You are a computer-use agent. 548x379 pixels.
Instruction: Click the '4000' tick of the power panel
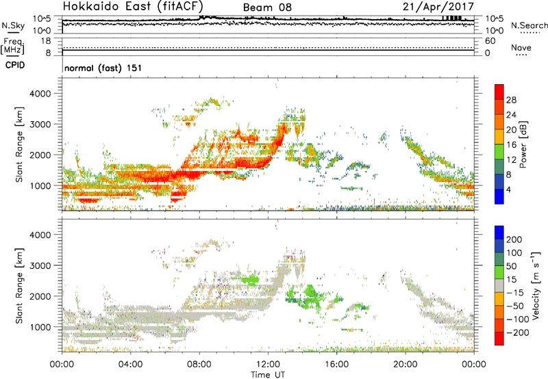(40, 94)
